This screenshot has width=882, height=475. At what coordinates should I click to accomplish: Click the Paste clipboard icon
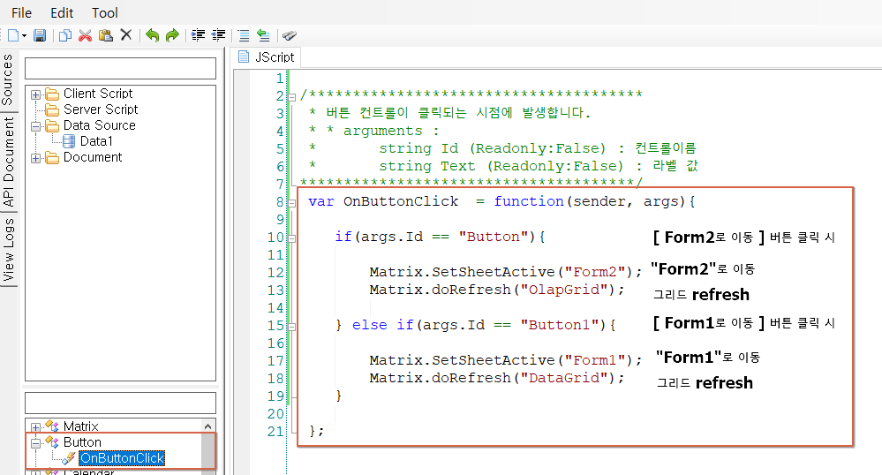click(x=105, y=35)
